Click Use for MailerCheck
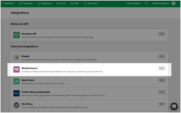The image size is (181, 113). point(162,80)
